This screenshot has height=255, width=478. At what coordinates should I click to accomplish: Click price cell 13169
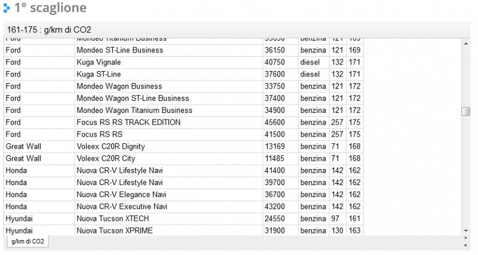pos(281,146)
